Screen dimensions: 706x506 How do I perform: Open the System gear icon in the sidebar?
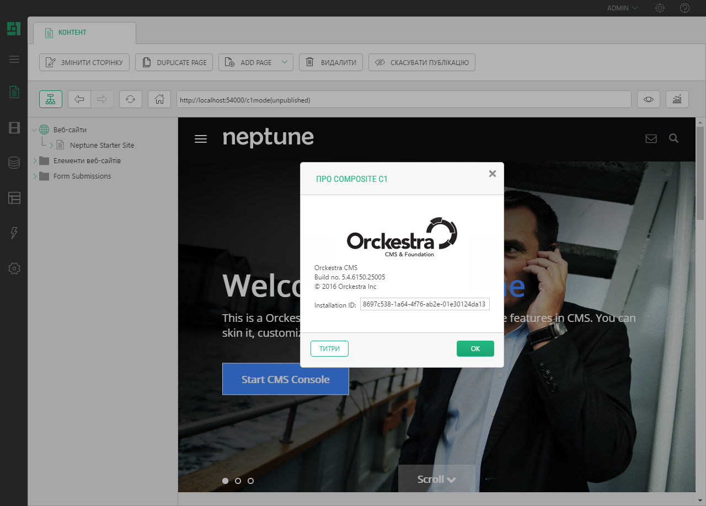click(x=14, y=268)
